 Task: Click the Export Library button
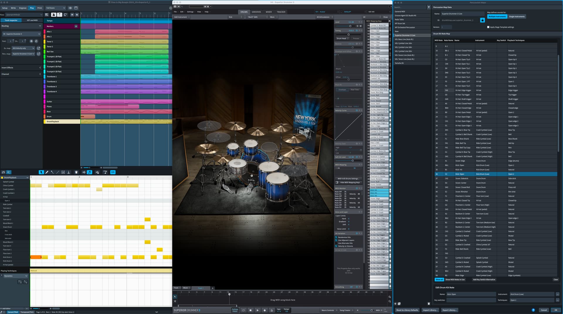tap(449, 310)
